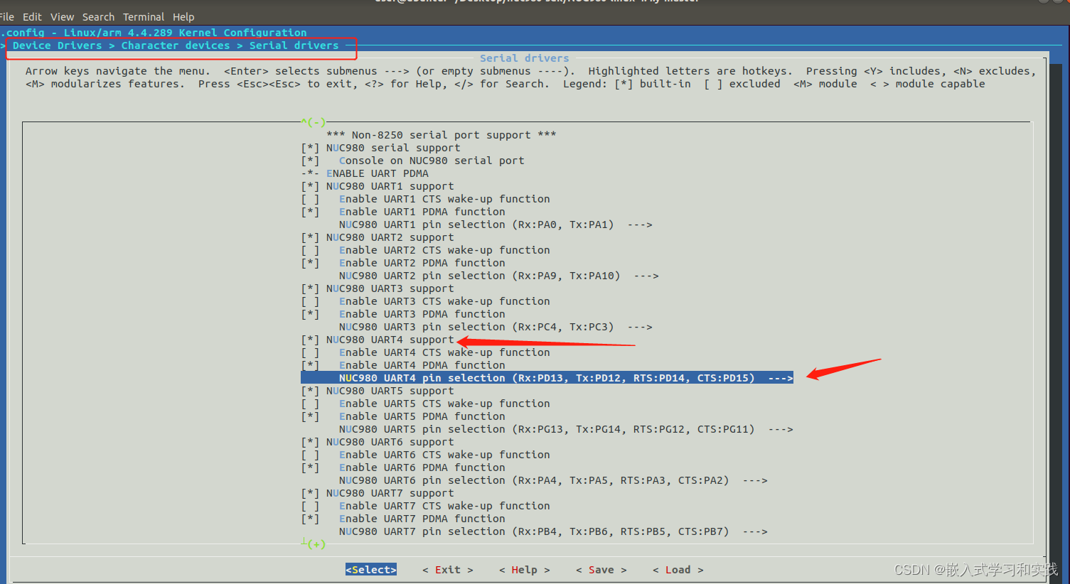This screenshot has height=584, width=1070.
Task: Toggle UART1 PDMA function checkbox
Action: coord(310,212)
